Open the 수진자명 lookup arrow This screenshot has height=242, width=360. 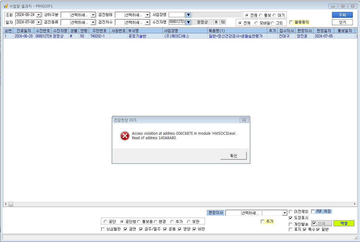click(x=188, y=22)
